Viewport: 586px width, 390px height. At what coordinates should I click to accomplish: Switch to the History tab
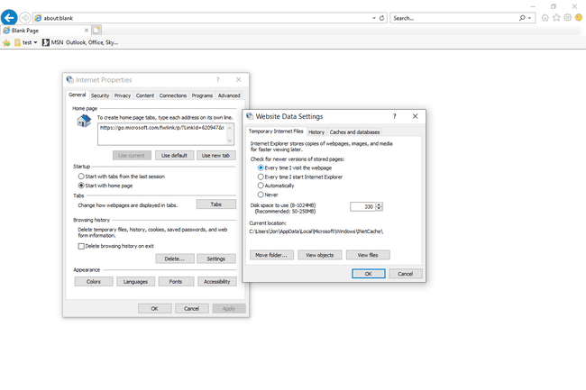tap(316, 132)
